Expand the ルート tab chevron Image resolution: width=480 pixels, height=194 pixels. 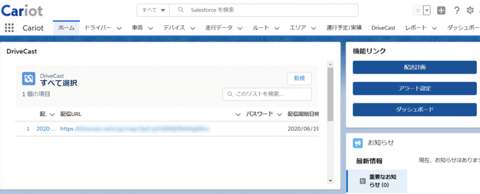[277, 28]
